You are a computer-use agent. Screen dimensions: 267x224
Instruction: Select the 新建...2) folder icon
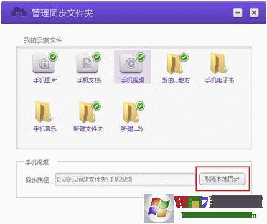pyautogui.click(x=131, y=112)
